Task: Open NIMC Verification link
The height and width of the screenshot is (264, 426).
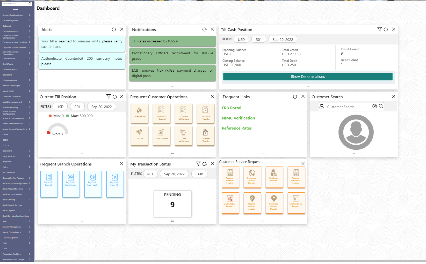Action: coord(238,118)
